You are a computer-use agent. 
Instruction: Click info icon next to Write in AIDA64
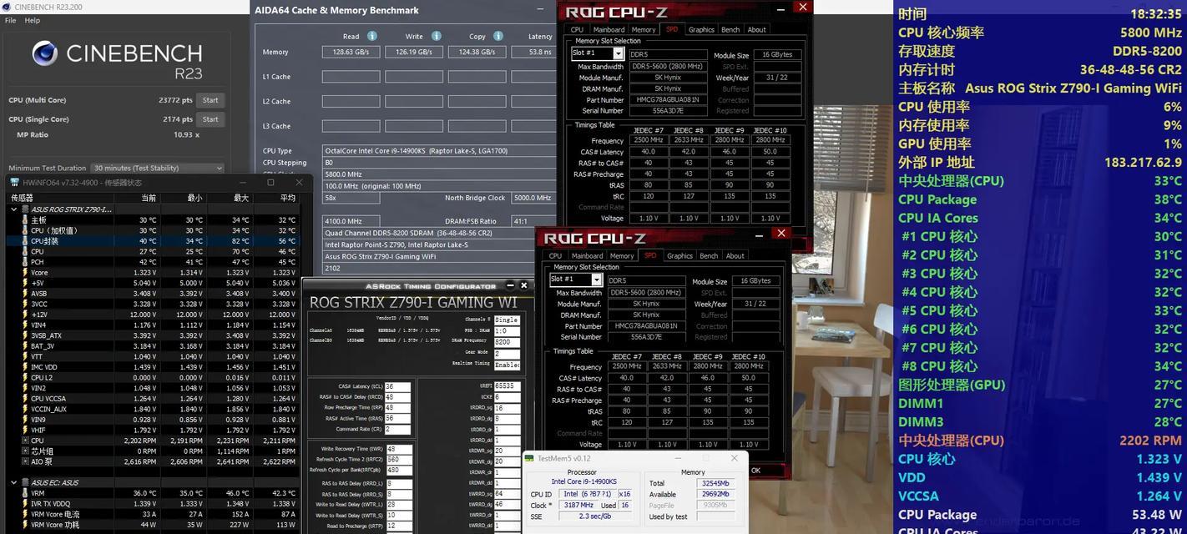[x=436, y=36]
